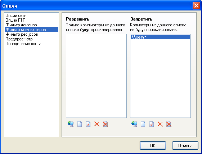The image size is (202, 154).
Task: Open Фильтр ресурсов page
Action: click(x=22, y=34)
